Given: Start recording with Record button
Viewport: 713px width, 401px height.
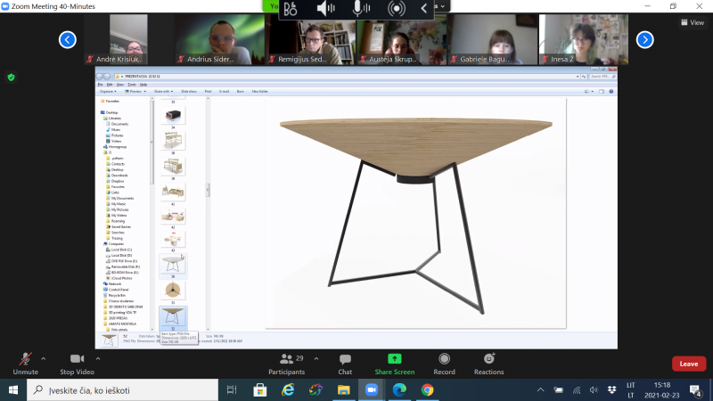Looking at the screenshot, I should [444, 364].
